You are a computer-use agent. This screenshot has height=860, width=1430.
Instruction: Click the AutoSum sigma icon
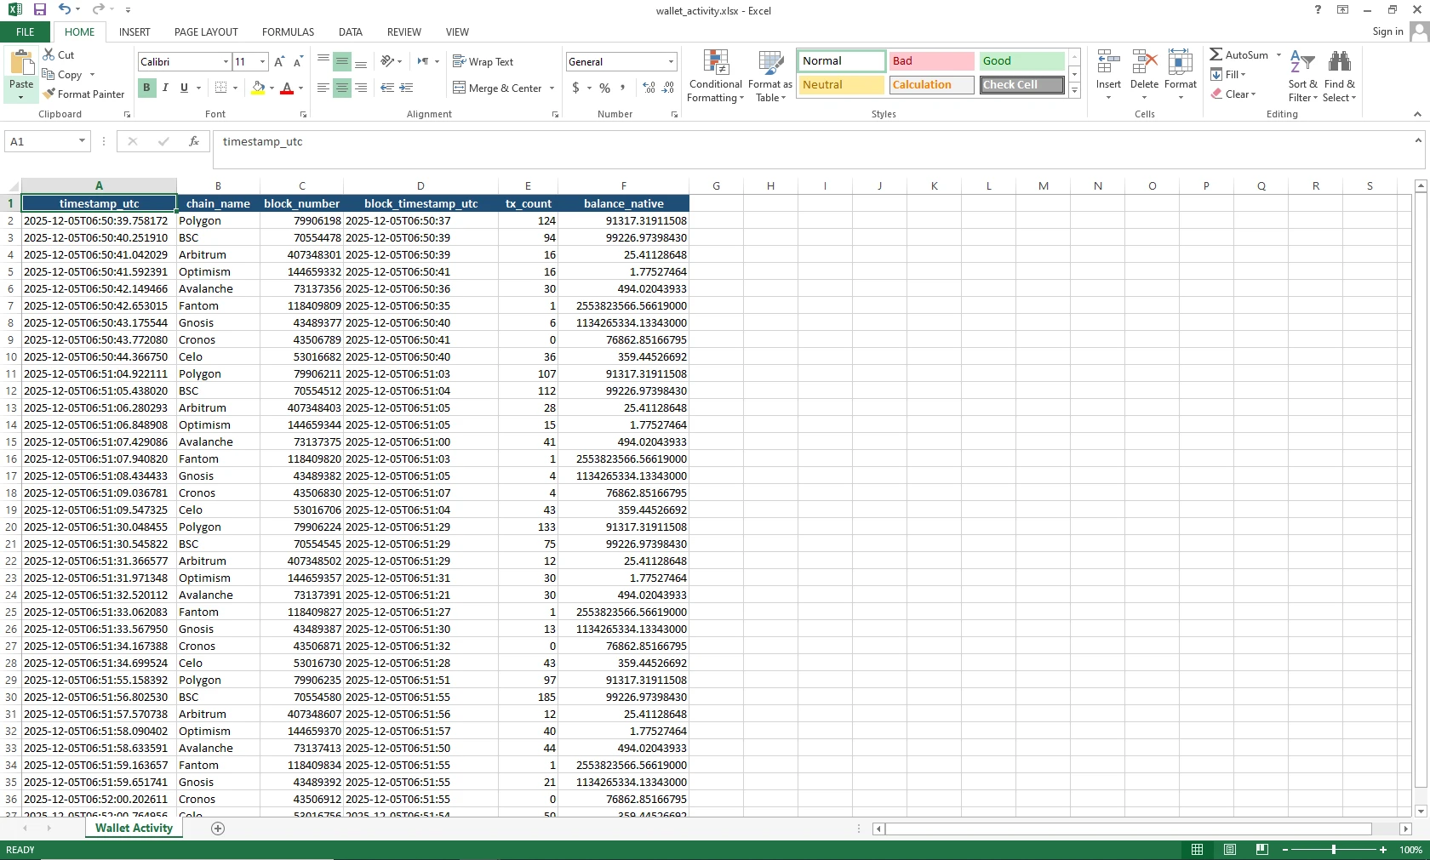1216,55
